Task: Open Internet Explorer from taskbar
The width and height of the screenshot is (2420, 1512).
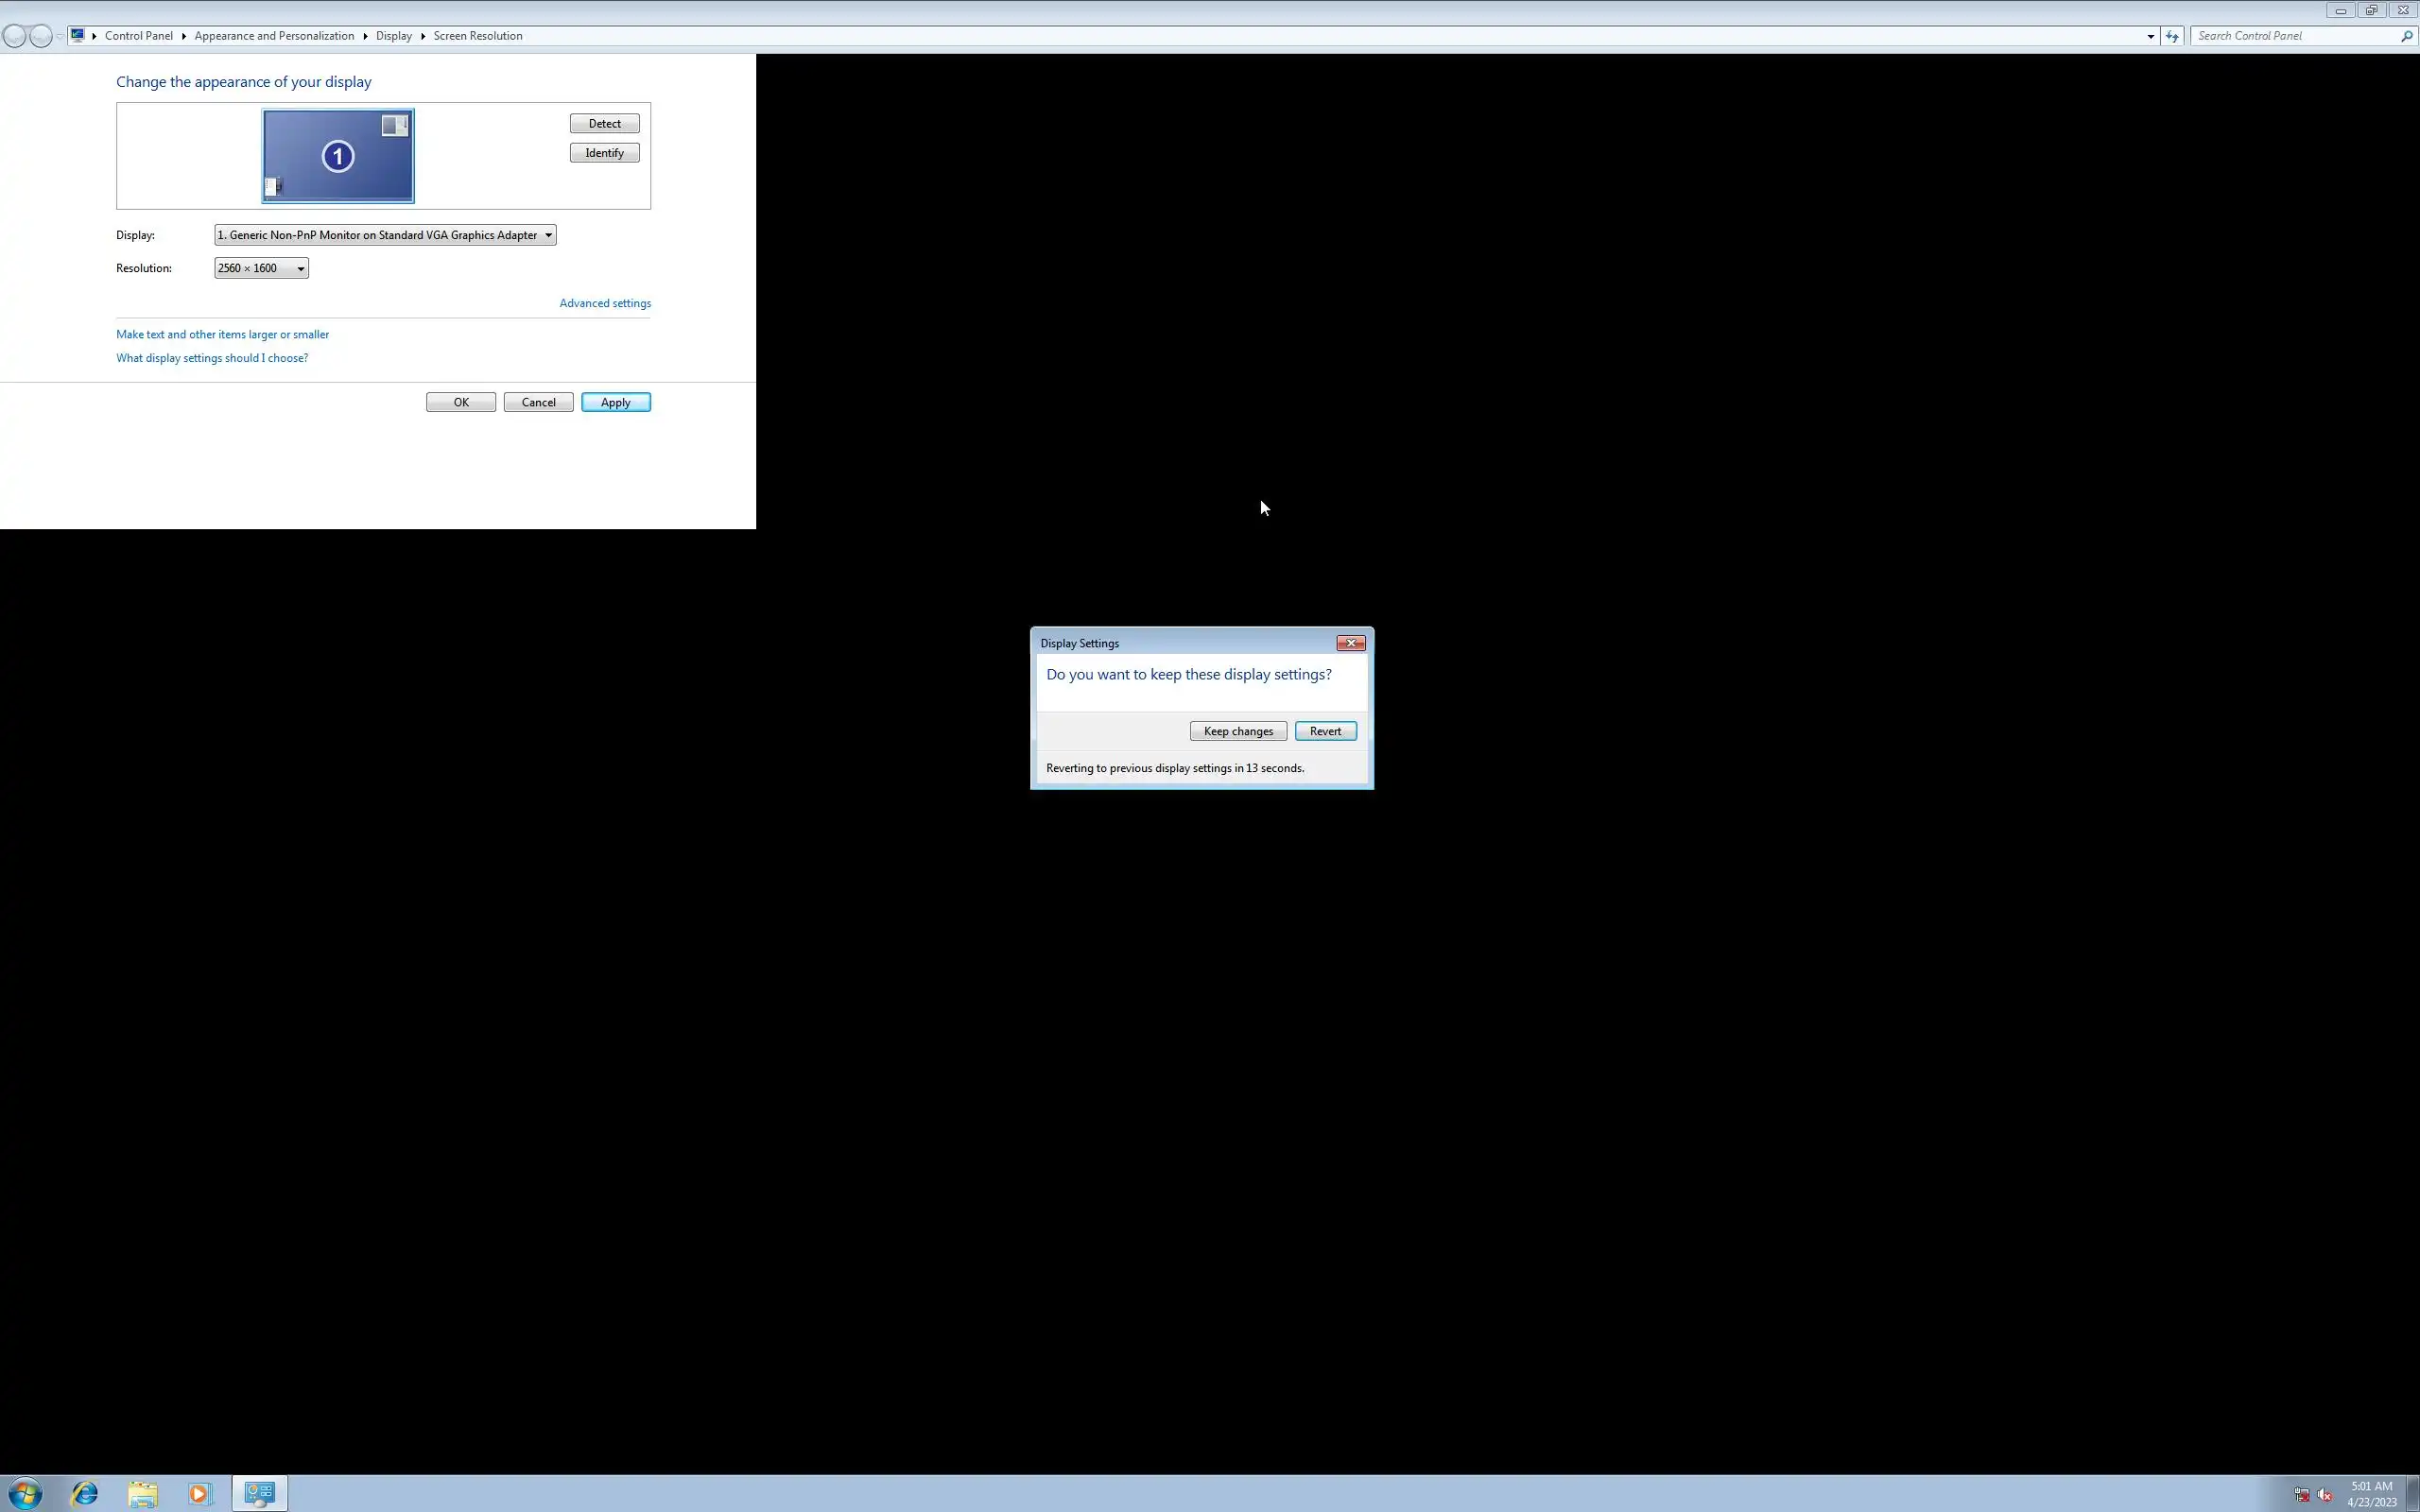Action: [x=84, y=1493]
